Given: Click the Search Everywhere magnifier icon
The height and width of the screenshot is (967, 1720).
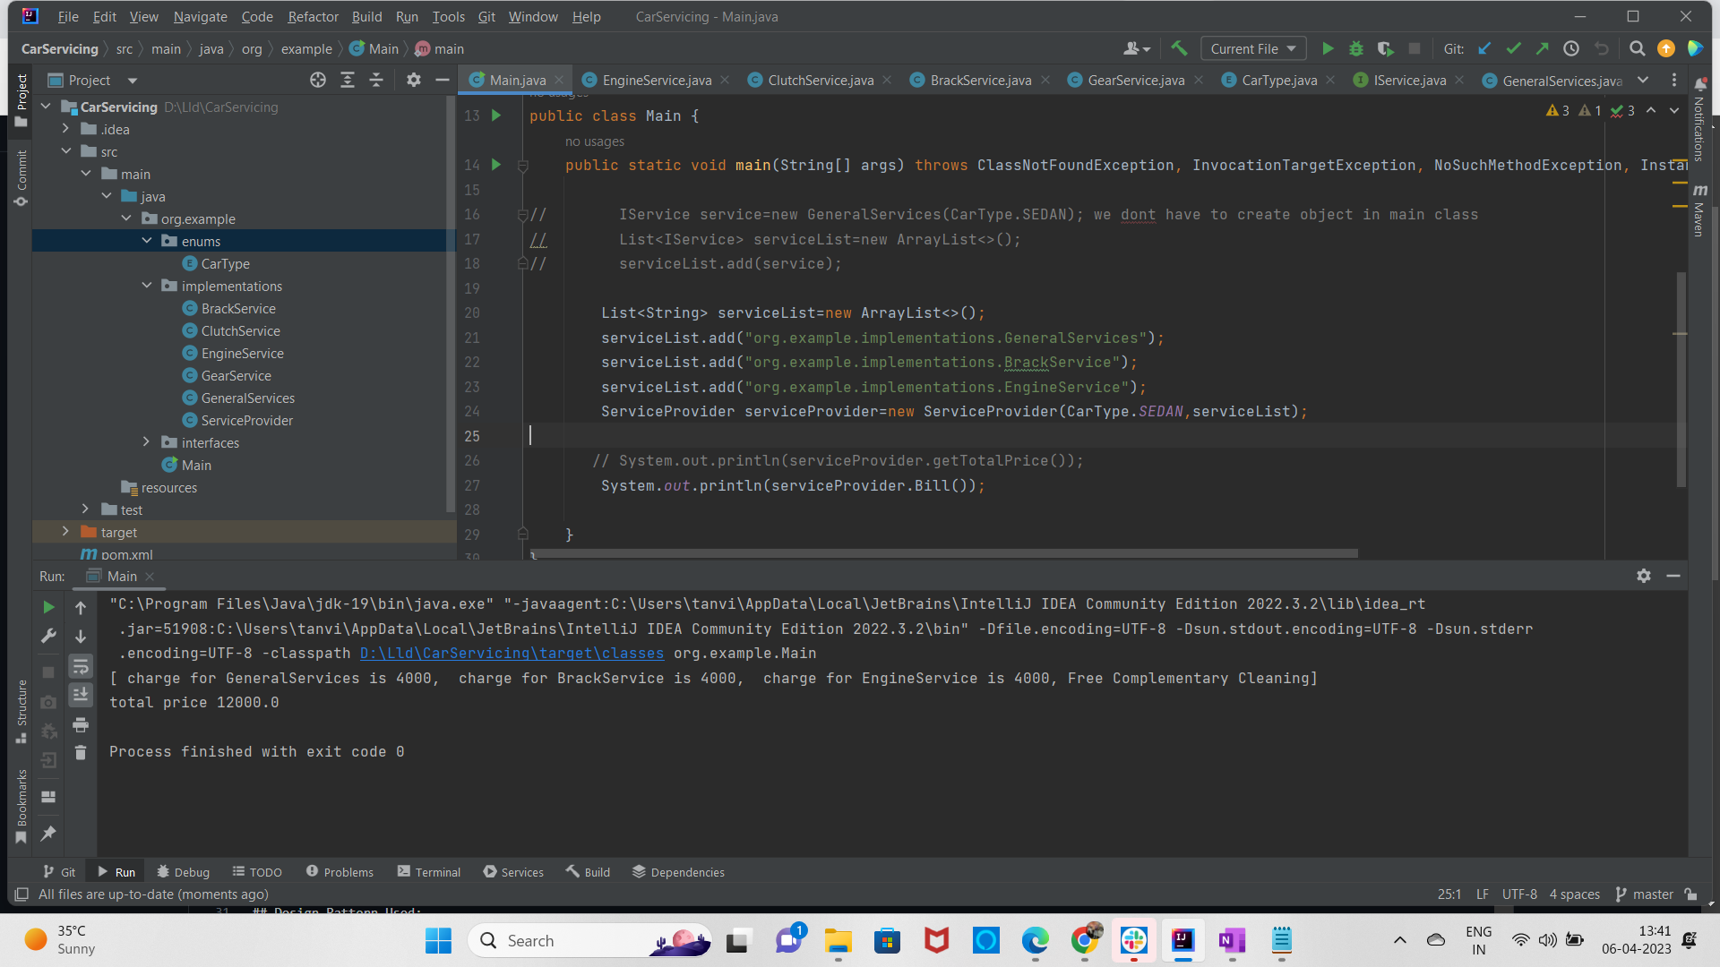Looking at the screenshot, I should point(1637,49).
